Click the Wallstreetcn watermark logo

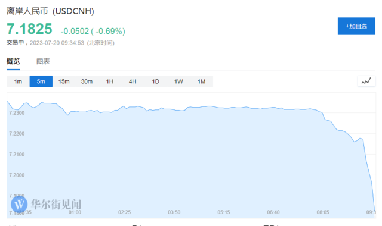[46, 204]
